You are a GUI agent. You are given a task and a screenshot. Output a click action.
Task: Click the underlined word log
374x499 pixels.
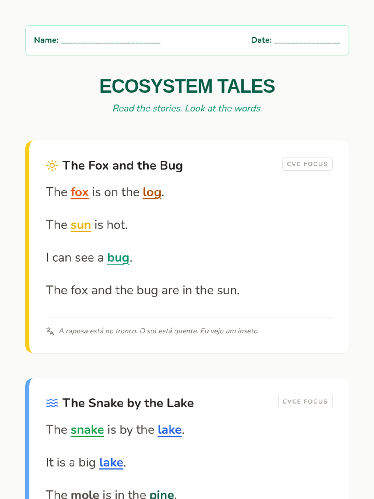click(152, 192)
